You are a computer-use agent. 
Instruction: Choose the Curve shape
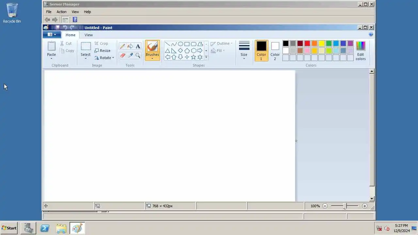click(174, 44)
